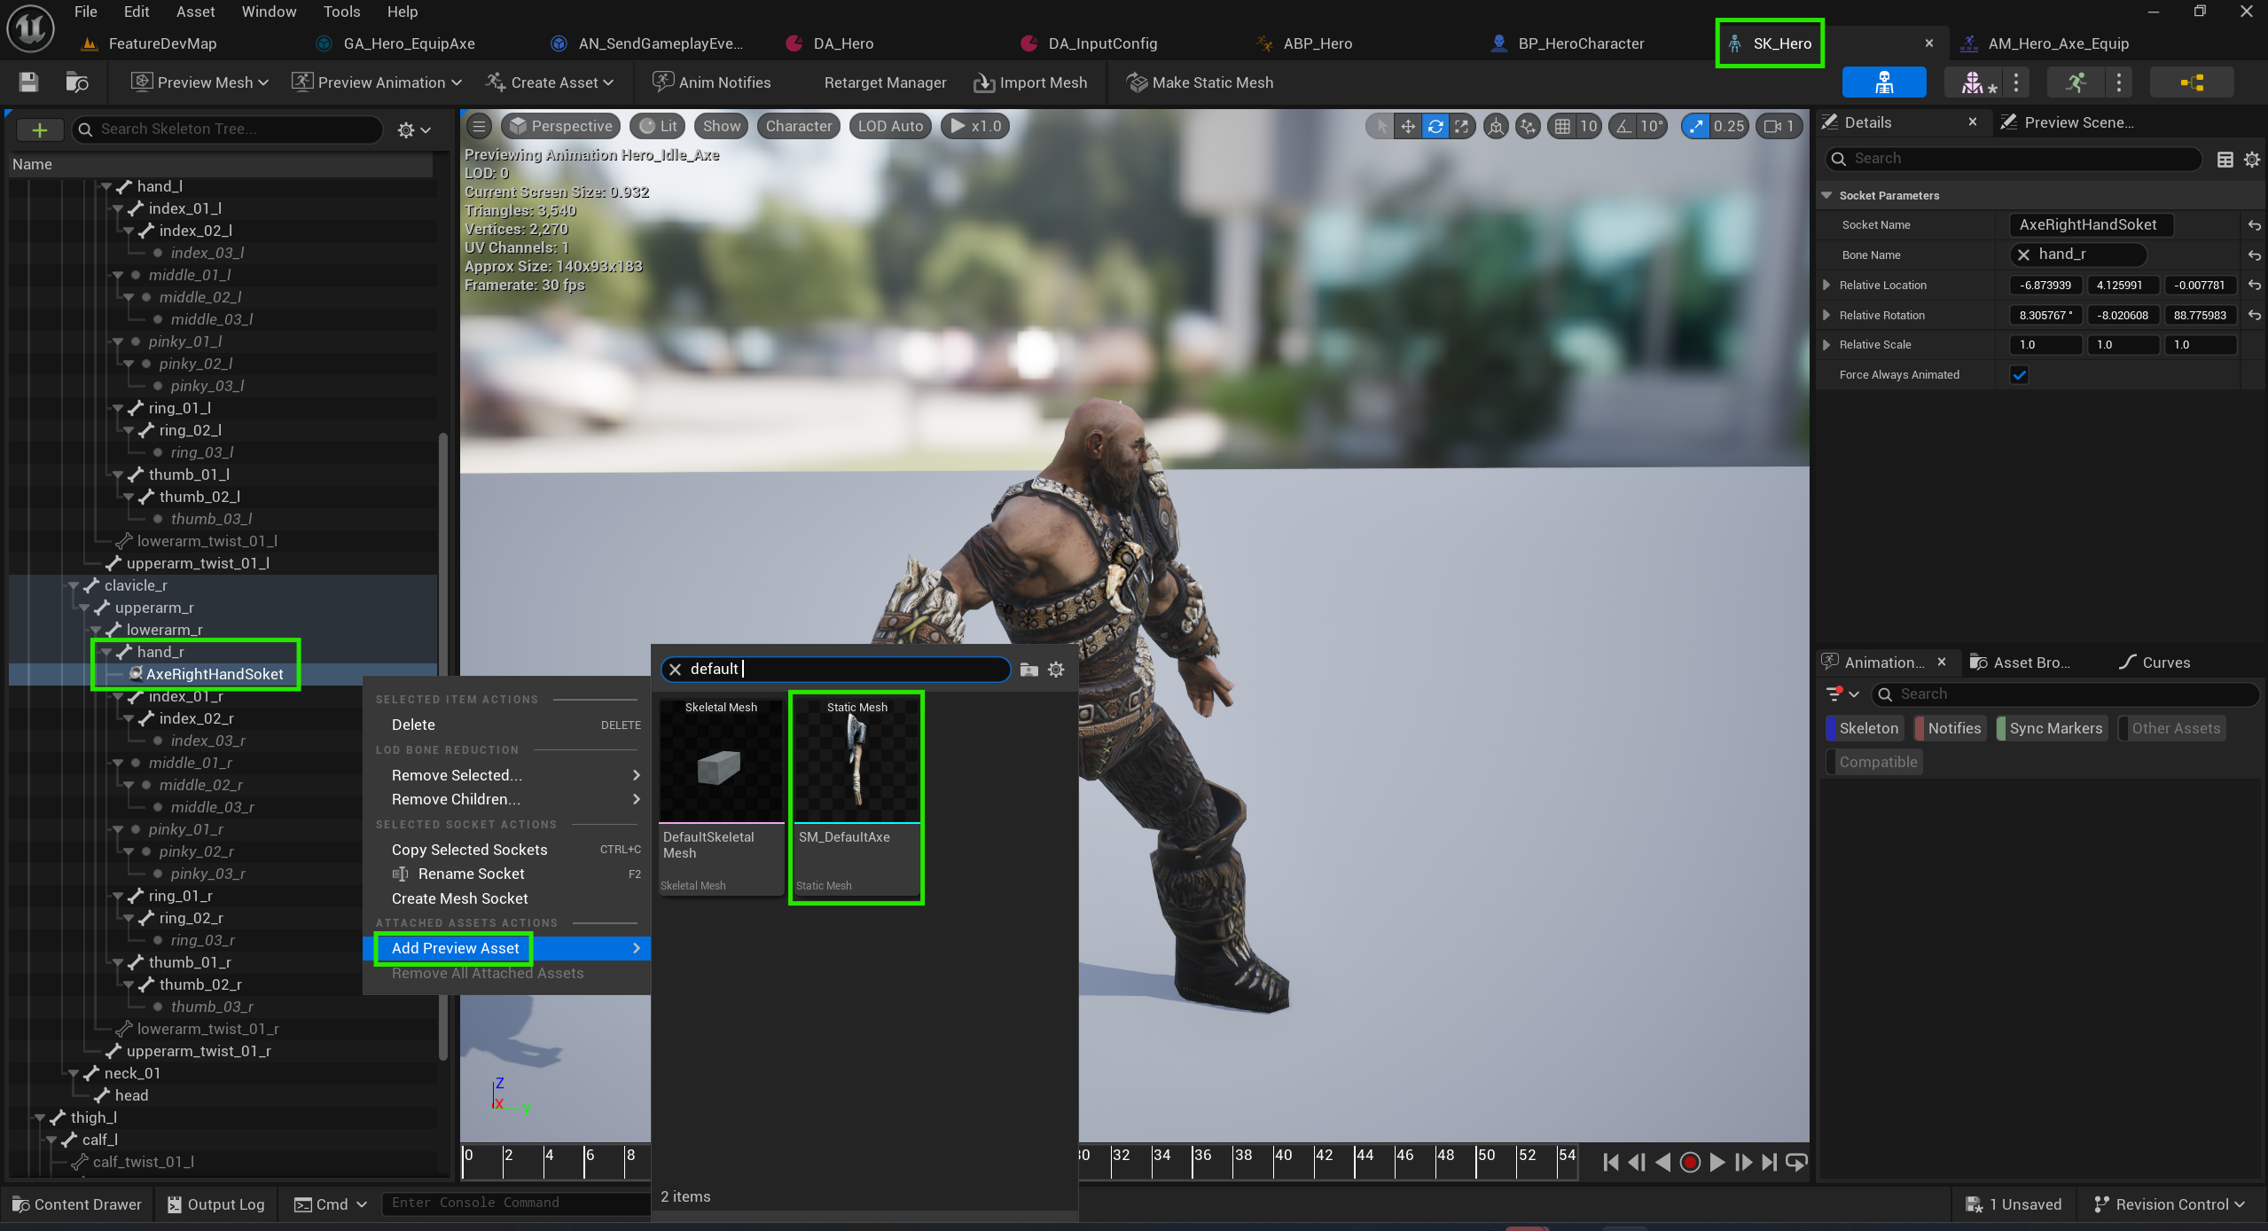
Task: Click browse folder icon in asset picker
Action: pyautogui.click(x=1028, y=670)
